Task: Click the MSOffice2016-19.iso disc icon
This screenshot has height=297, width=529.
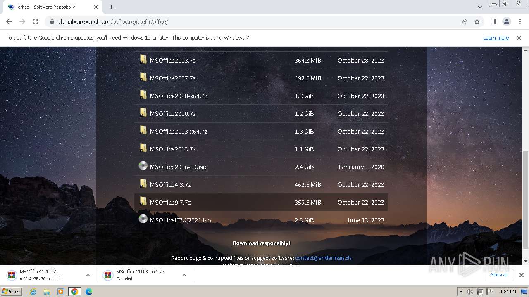Action: point(143,166)
